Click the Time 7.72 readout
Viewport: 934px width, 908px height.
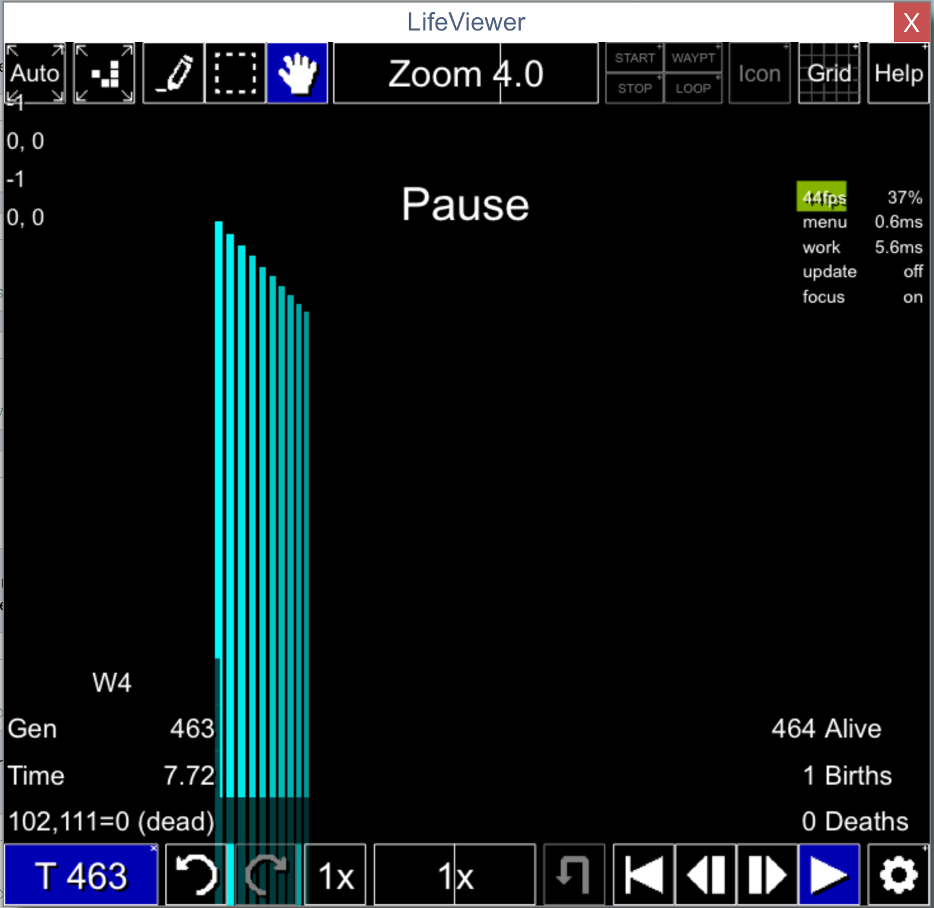click(x=111, y=776)
